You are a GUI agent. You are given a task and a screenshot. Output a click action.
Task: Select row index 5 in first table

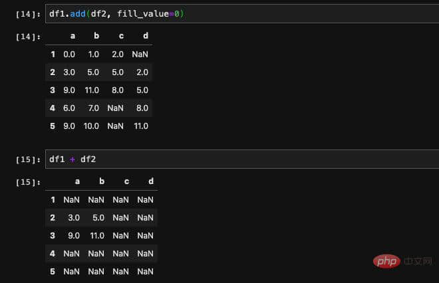(x=53, y=126)
